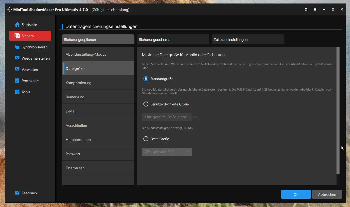
Task: Click the Wiederherstellen restore icon
Action: pyautogui.click(x=17, y=58)
